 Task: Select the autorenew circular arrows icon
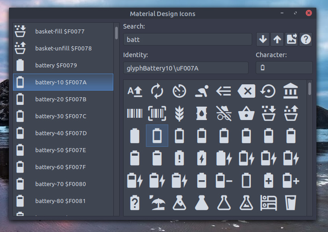[x=157, y=91]
